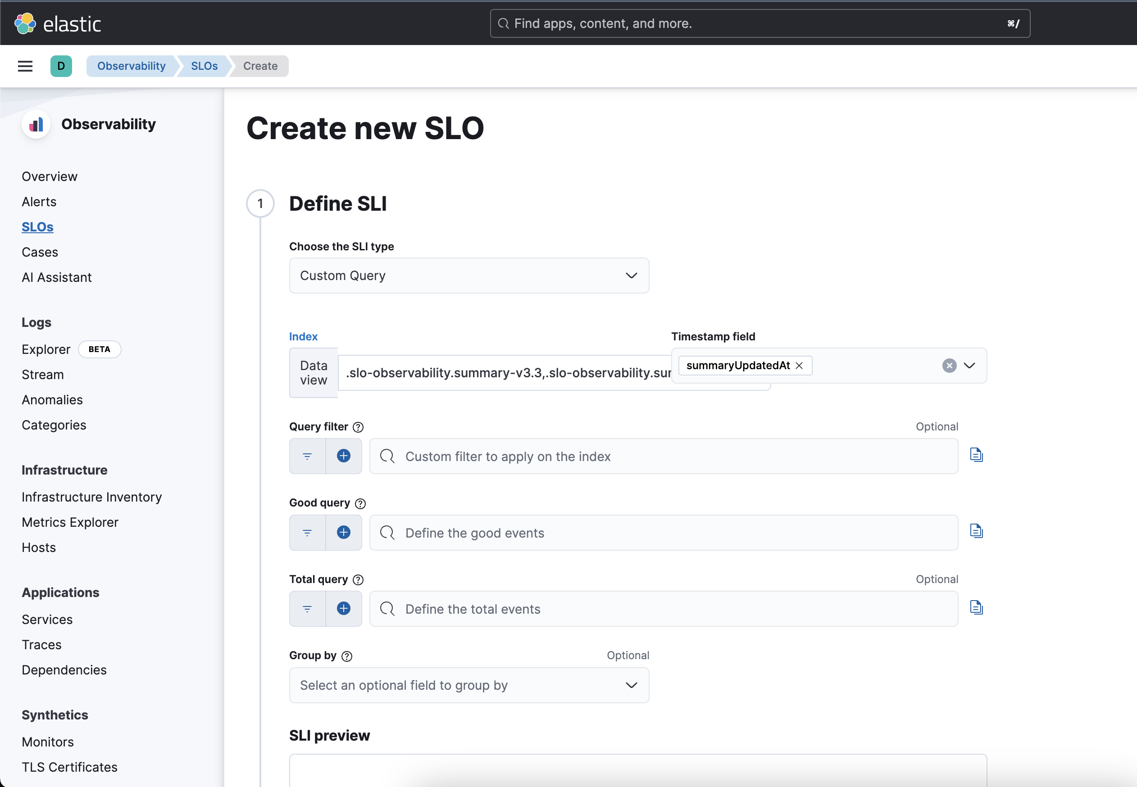Open Total query help tooltip icon

(358, 580)
